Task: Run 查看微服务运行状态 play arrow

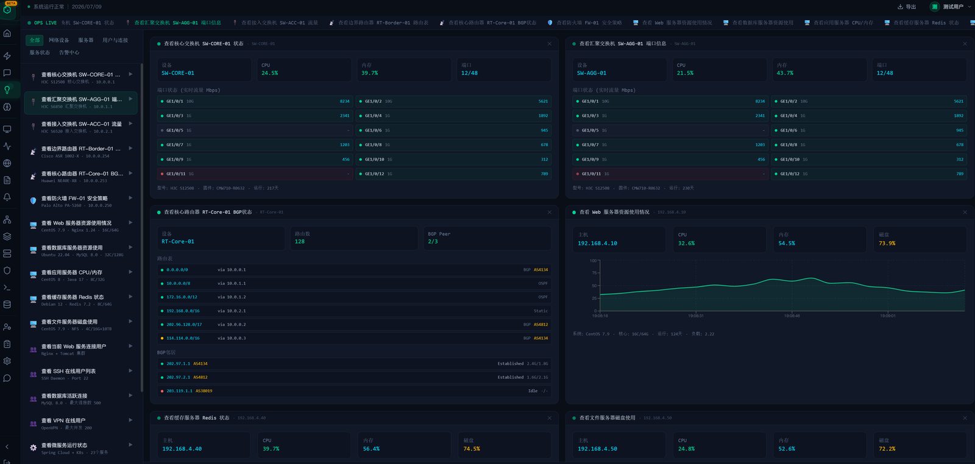Action: pyautogui.click(x=130, y=445)
